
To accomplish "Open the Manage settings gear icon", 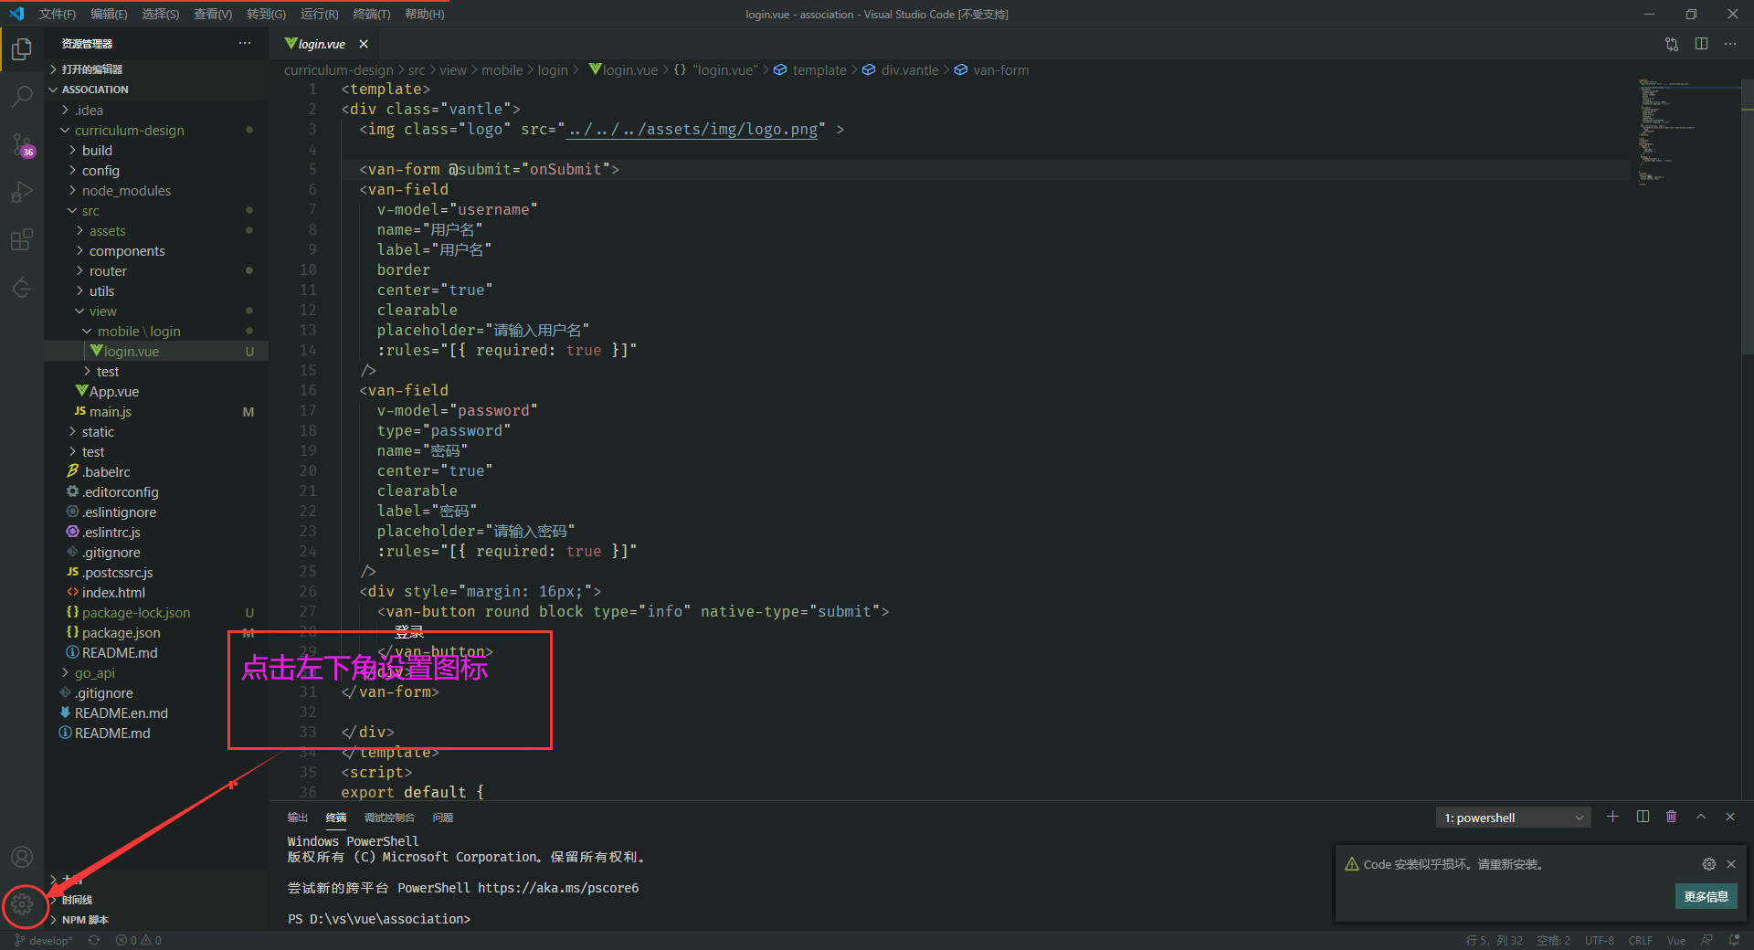I will 22,906.
